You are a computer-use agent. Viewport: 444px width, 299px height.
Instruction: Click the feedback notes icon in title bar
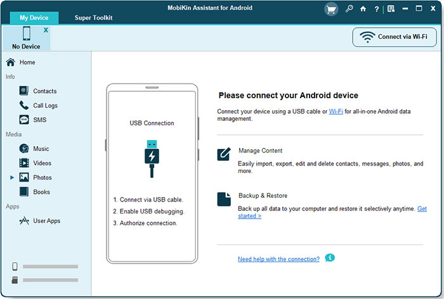[391, 9]
